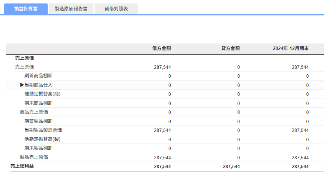Select the 他勘定振替高(商) row label
Screen dimensions: 324x172
[x=42, y=94]
